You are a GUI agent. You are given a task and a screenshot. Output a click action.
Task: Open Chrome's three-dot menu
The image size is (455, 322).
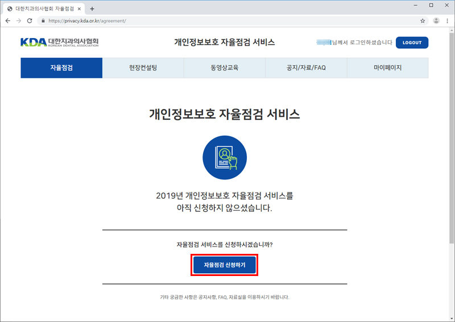point(448,20)
